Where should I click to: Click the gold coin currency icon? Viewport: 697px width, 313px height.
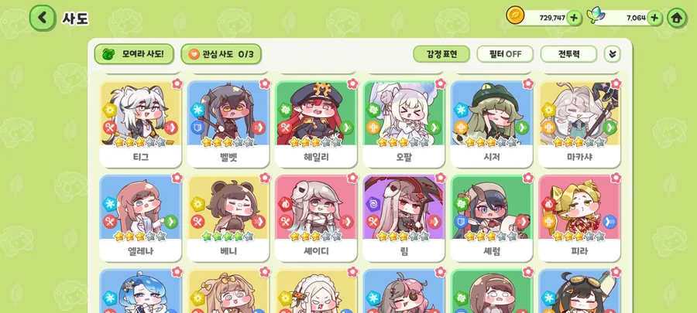pyautogui.click(x=516, y=15)
